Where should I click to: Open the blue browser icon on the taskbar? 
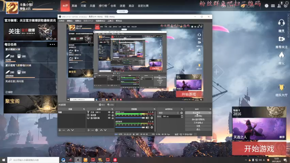(63, 160)
